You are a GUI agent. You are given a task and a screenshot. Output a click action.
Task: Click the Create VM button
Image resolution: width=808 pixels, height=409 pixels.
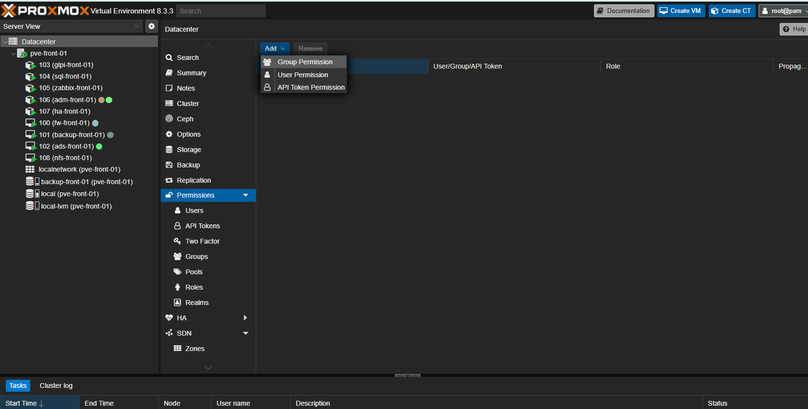pyautogui.click(x=680, y=11)
